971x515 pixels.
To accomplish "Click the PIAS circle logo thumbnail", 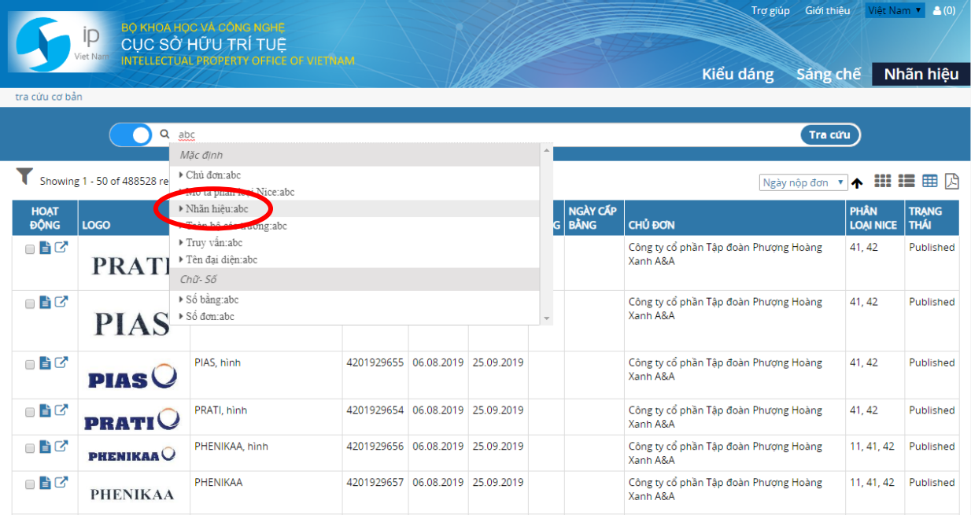I will (x=132, y=377).
